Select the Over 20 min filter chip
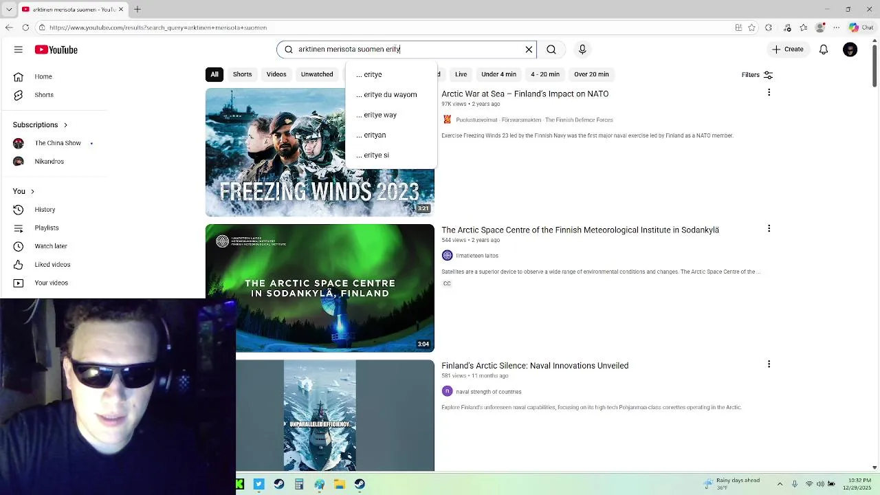The image size is (880, 495). pos(591,74)
